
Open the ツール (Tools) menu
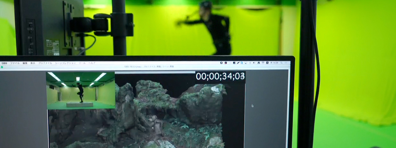pyautogui.click(x=82, y=63)
